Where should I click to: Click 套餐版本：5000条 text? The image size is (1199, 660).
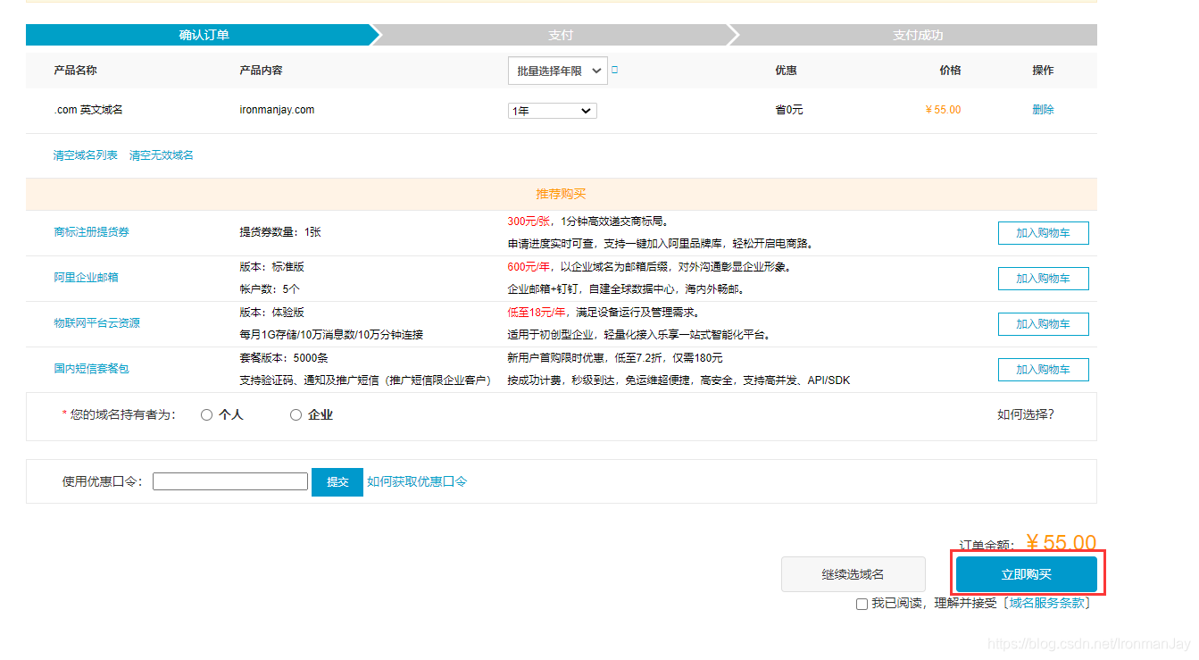coord(284,358)
